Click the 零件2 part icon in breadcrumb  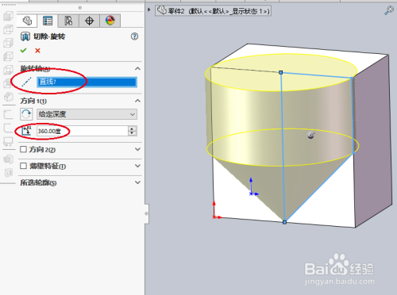pos(161,10)
